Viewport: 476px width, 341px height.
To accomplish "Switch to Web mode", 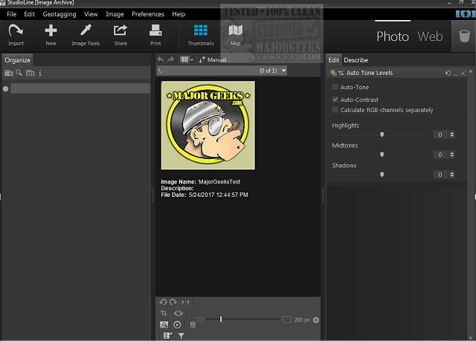I will coord(430,36).
